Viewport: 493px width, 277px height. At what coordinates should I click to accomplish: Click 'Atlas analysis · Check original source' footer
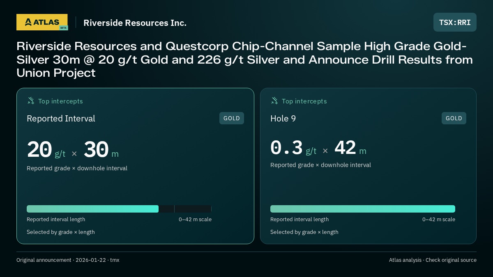point(433,260)
